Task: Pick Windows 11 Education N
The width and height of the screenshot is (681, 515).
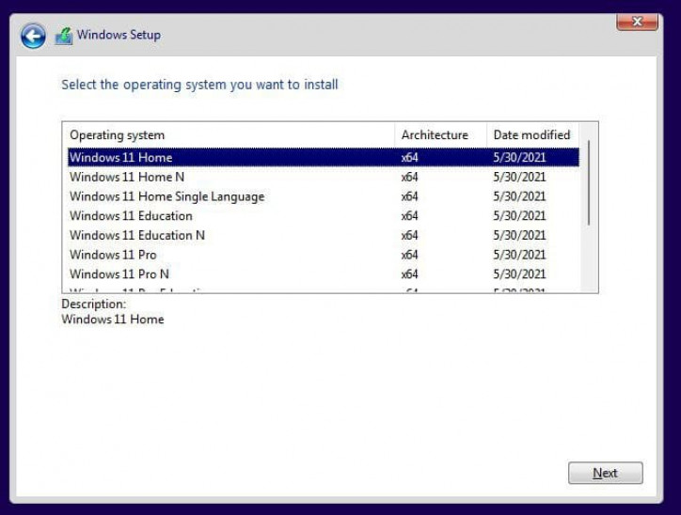Action: point(324,235)
